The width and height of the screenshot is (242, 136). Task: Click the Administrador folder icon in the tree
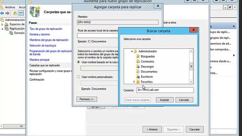pos(135,51)
